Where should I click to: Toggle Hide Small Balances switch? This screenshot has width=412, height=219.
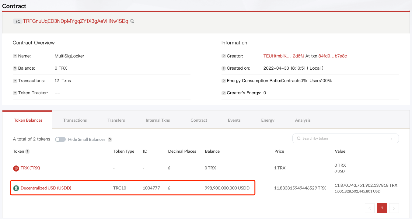[x=60, y=139]
